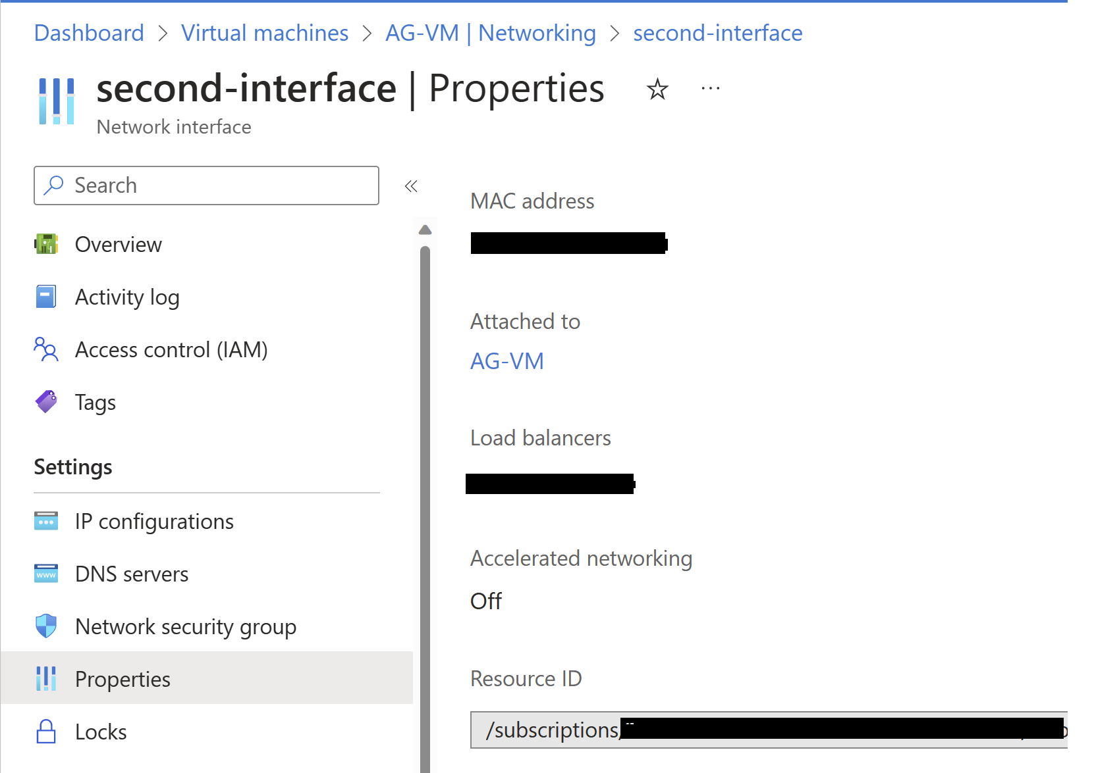Viewport: 1094px width, 773px height.
Task: Click the redacted Load balancers link
Action: [x=550, y=484]
